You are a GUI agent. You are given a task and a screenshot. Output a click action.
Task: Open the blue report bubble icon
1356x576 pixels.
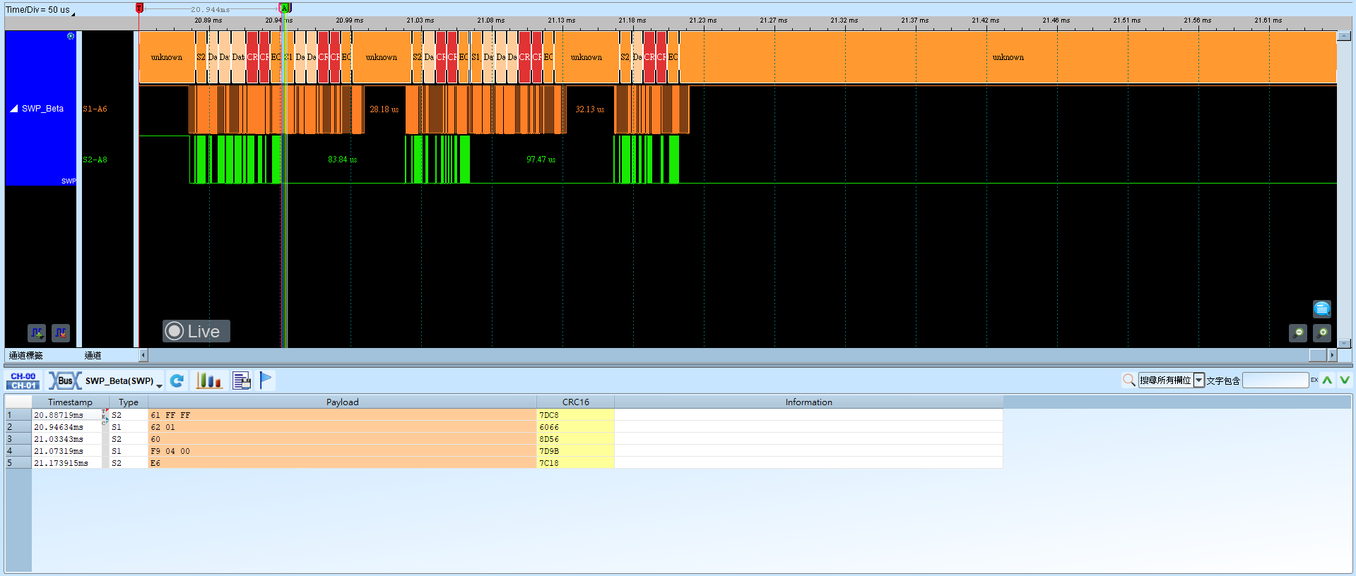pos(1322,309)
